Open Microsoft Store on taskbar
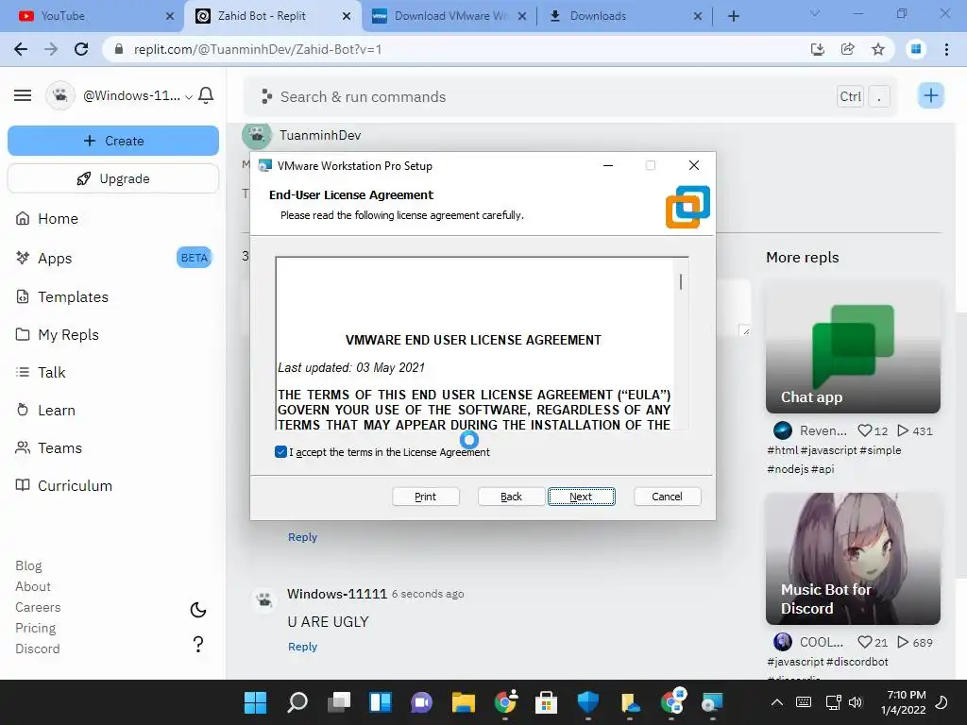Viewport: 967px width, 725px height. pos(546,702)
